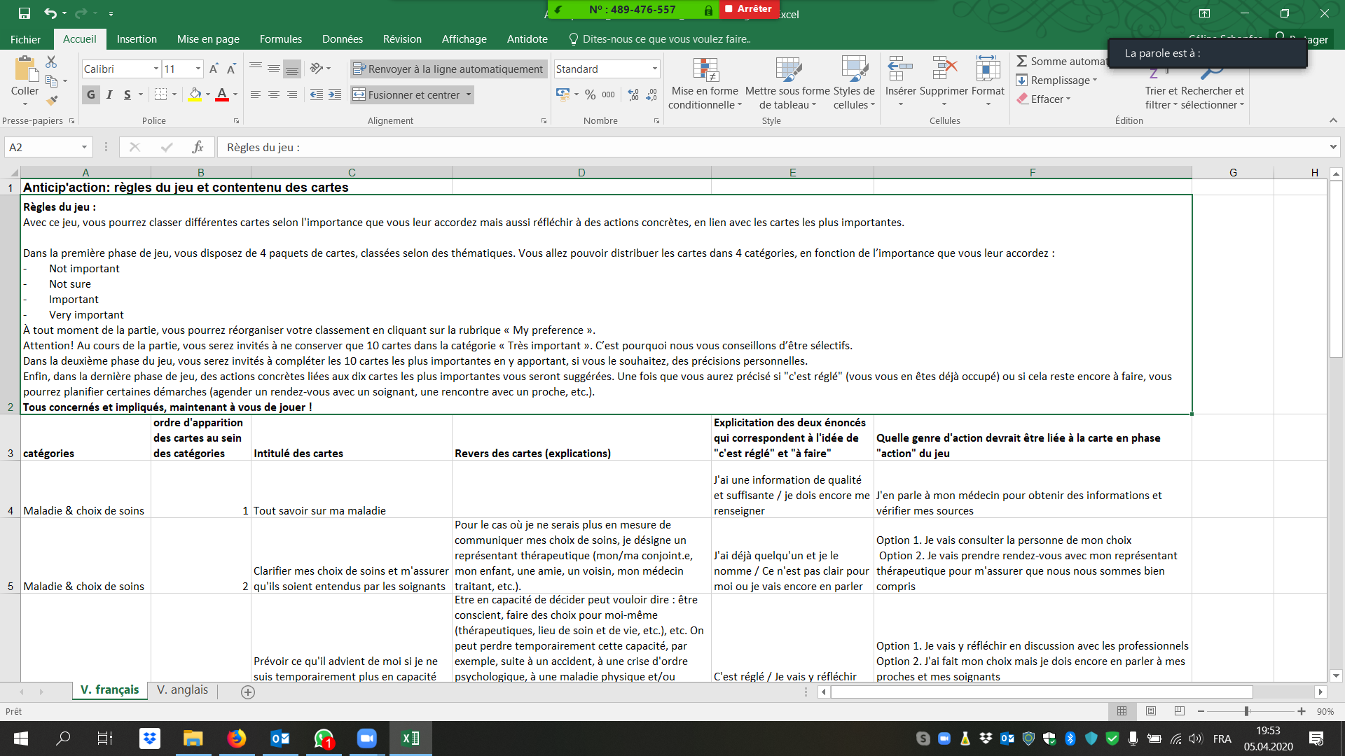Click the insert function fx icon
This screenshot has width=1345, height=756.
(x=198, y=147)
